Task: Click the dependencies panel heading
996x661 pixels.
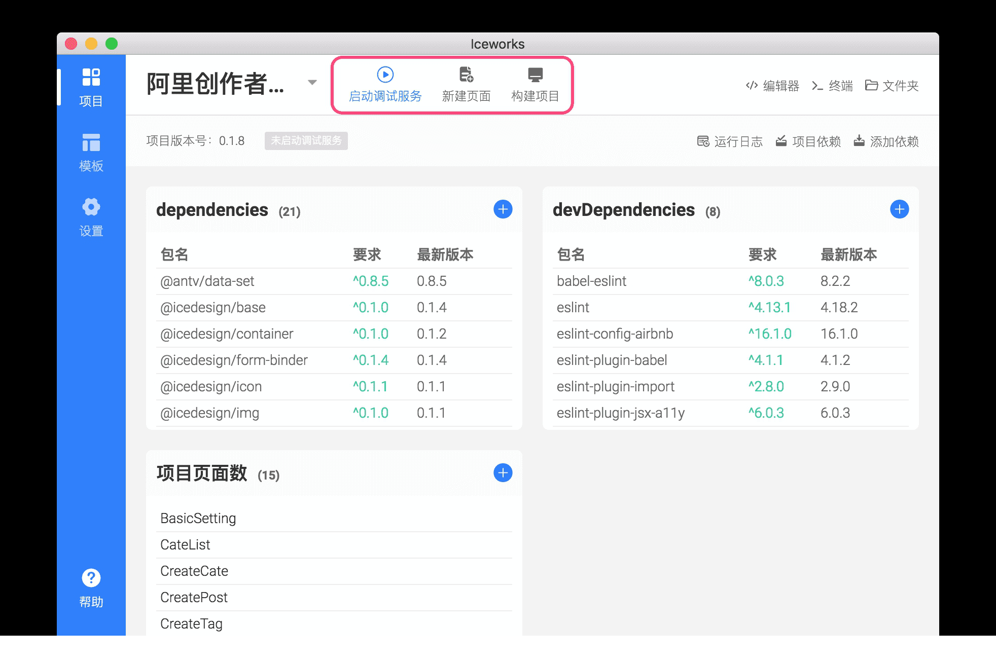Action: pyautogui.click(x=212, y=210)
